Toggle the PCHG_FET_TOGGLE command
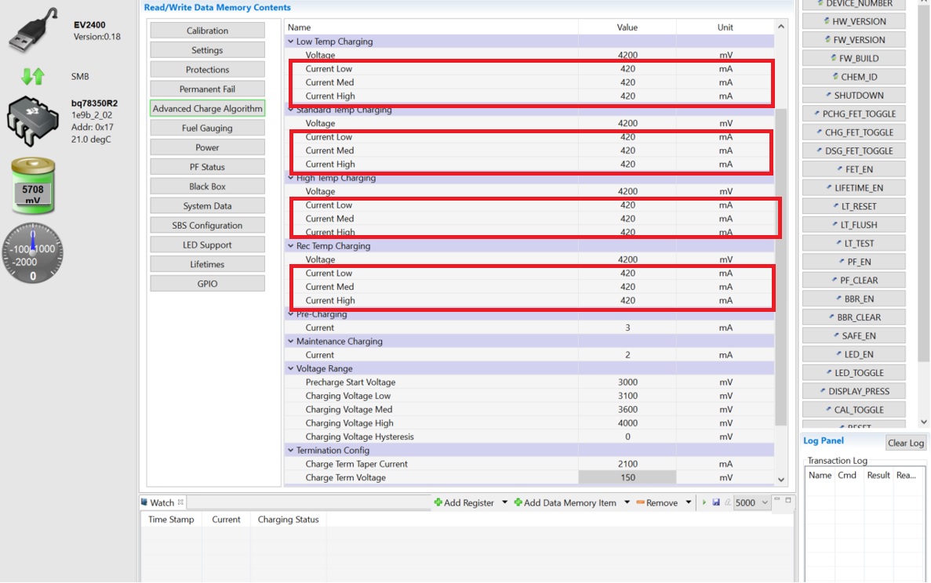This screenshot has width=931, height=583. [854, 114]
